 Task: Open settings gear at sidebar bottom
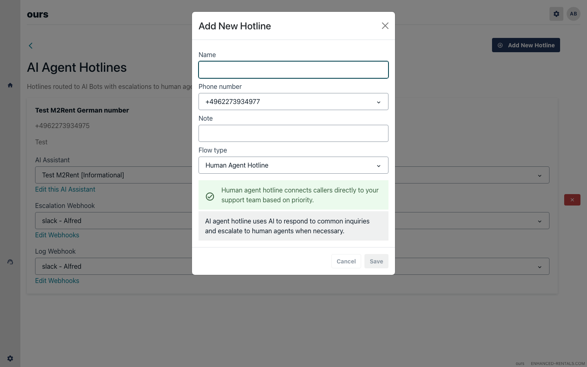(10, 358)
